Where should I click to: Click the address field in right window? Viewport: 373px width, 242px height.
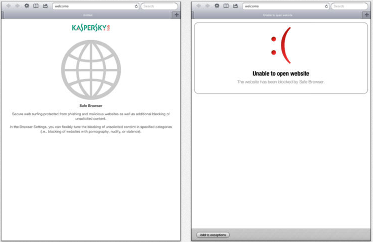(286, 6)
